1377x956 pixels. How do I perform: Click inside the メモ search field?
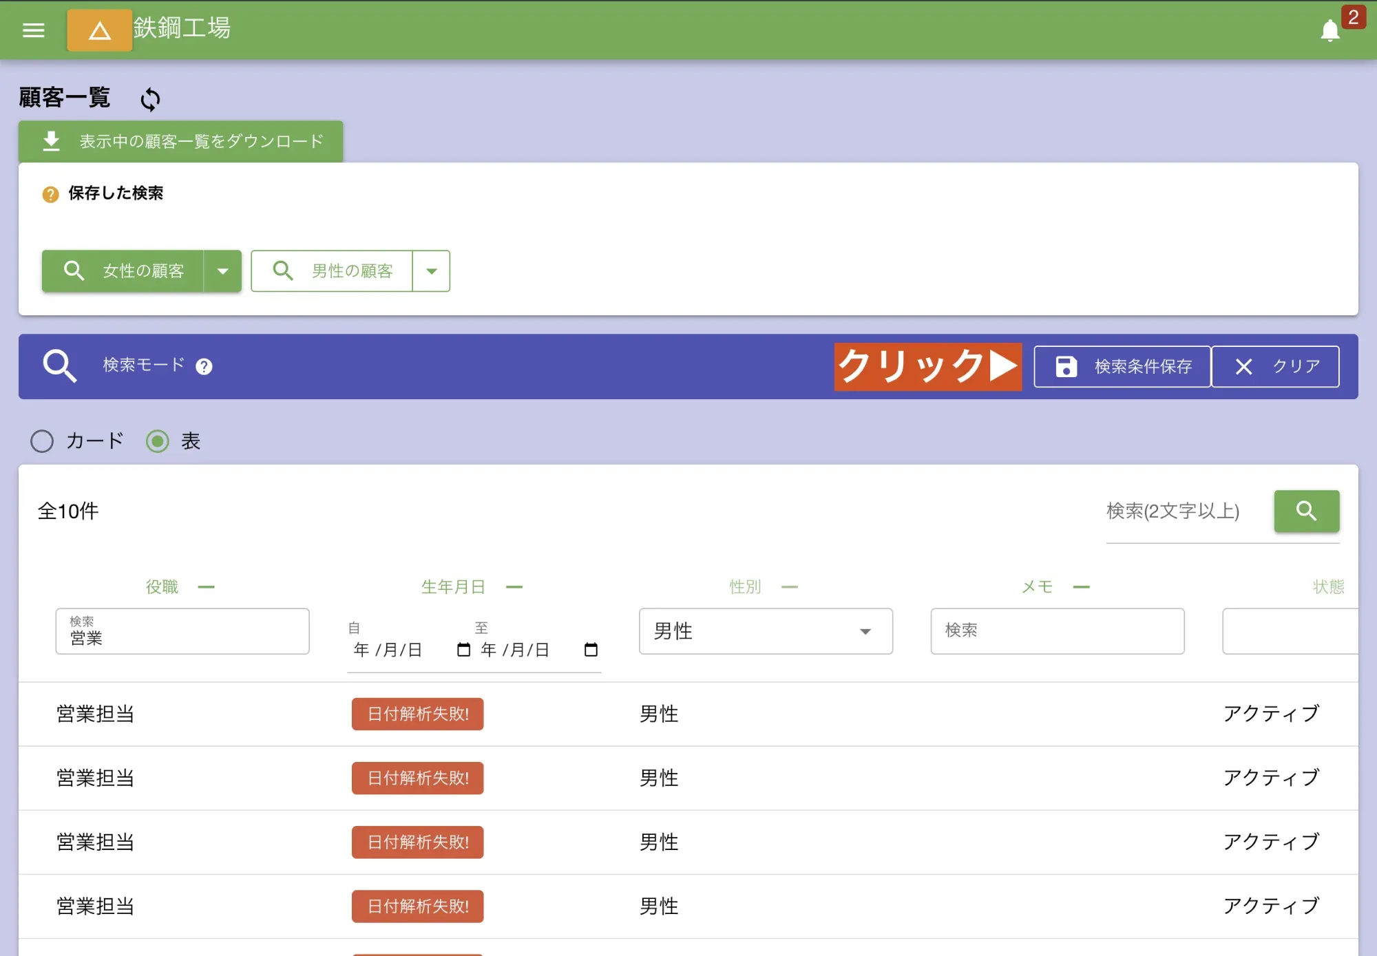coord(1057,631)
